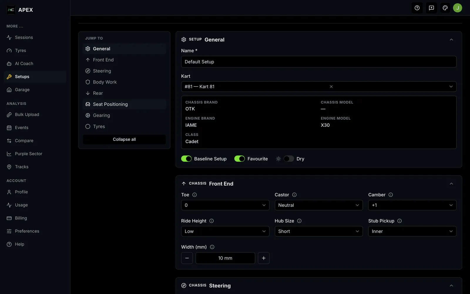Image resolution: width=470 pixels, height=294 pixels.
Task: Open the Castor dropdown showing Neutral
Action: coord(319,205)
